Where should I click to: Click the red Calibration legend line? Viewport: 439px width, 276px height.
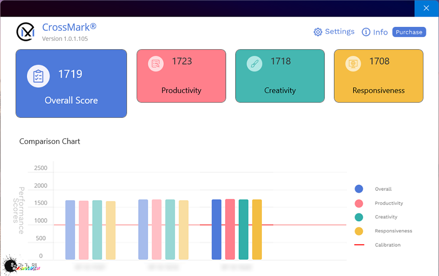(359, 245)
